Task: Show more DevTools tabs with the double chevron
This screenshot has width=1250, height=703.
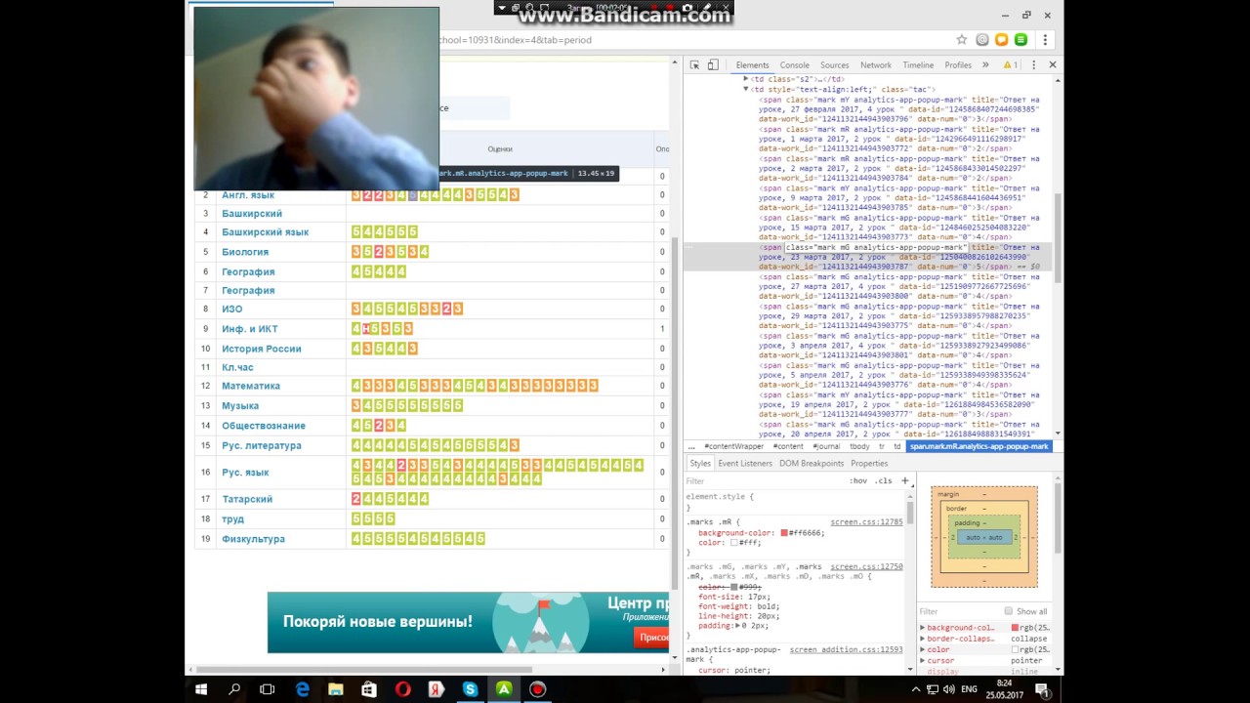Action: point(985,64)
